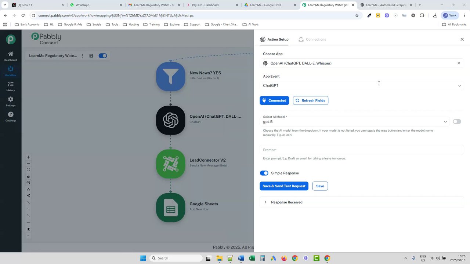Toggle the canvas minimap panel icon
This screenshot has height=264, width=470.
[x=28, y=229]
